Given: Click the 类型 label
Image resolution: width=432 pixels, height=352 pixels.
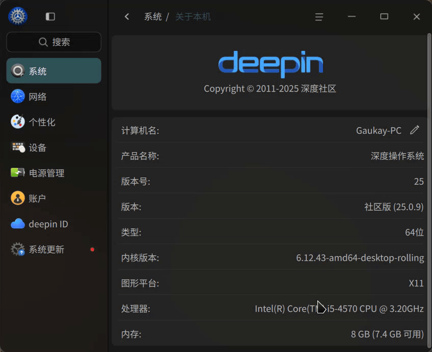Looking at the screenshot, I should tap(131, 232).
